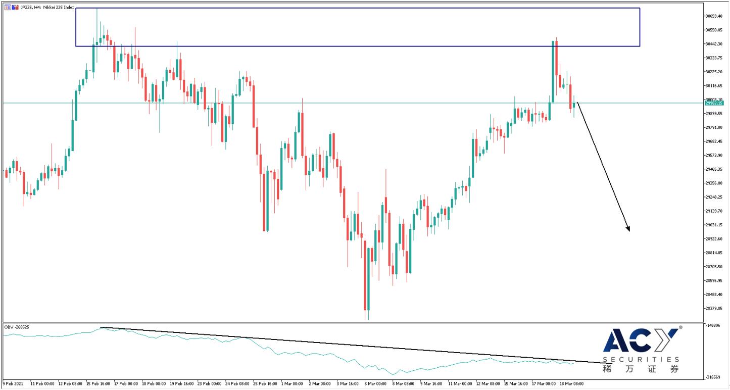Screen dimensions: 730x390
Task: Click the '18 Feb 08:00' time axis label
Action: click(154, 383)
